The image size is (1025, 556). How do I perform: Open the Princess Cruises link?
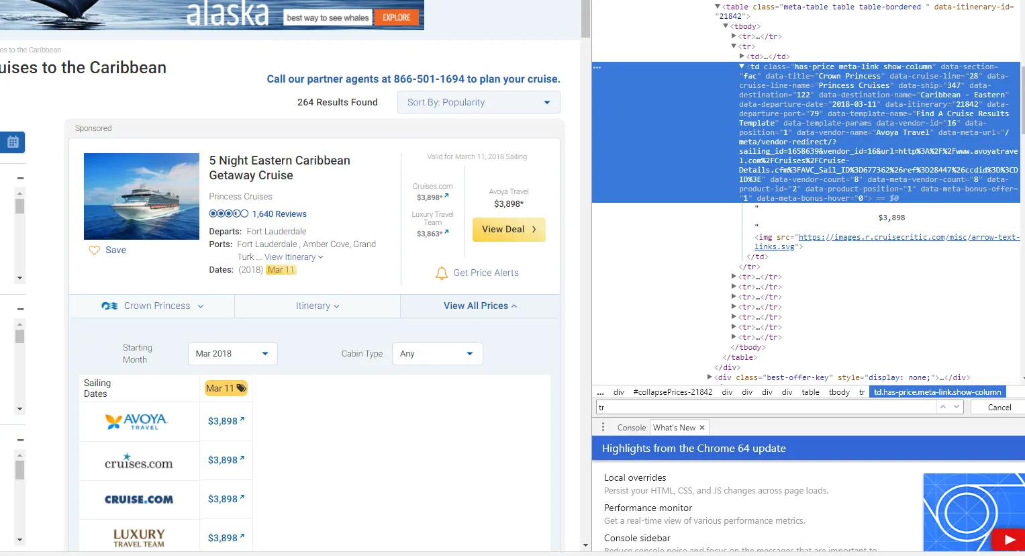pos(240,197)
